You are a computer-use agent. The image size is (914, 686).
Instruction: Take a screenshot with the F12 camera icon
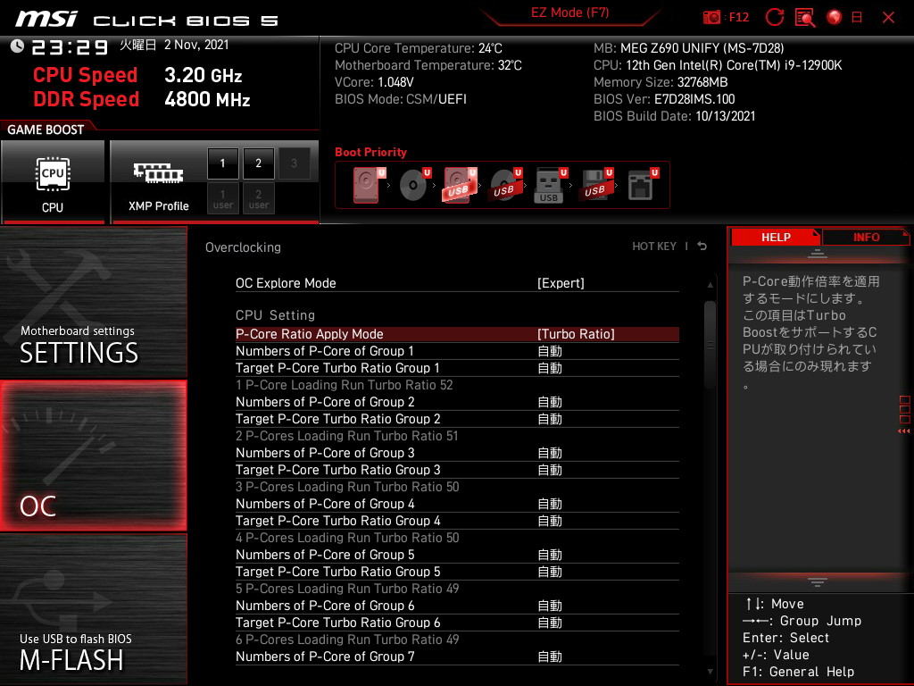[711, 18]
